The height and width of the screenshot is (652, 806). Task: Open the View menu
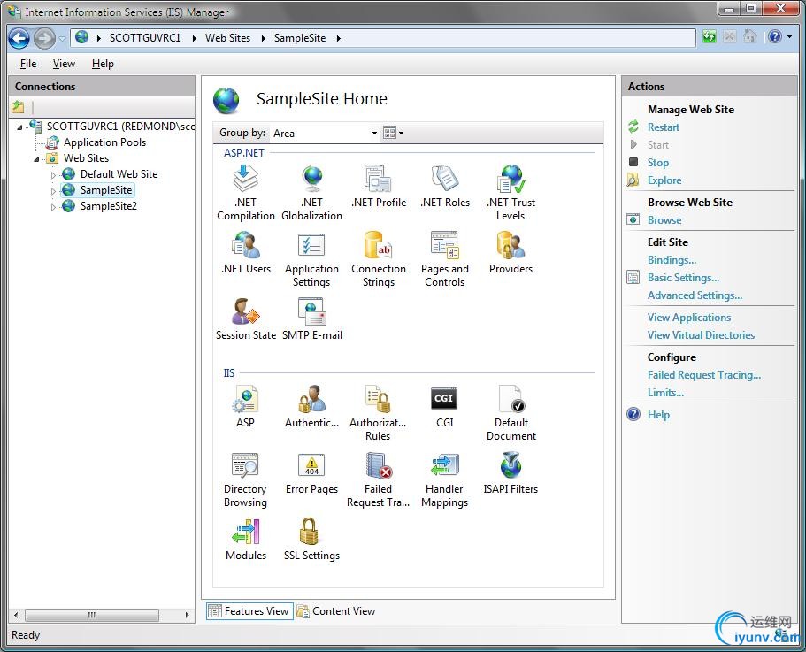(64, 64)
